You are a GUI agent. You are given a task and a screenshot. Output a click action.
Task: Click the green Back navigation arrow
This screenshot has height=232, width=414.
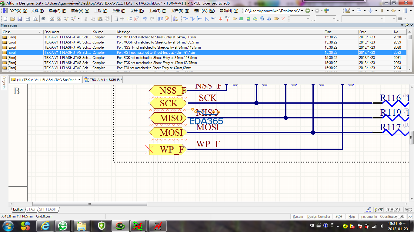(x=308, y=11)
